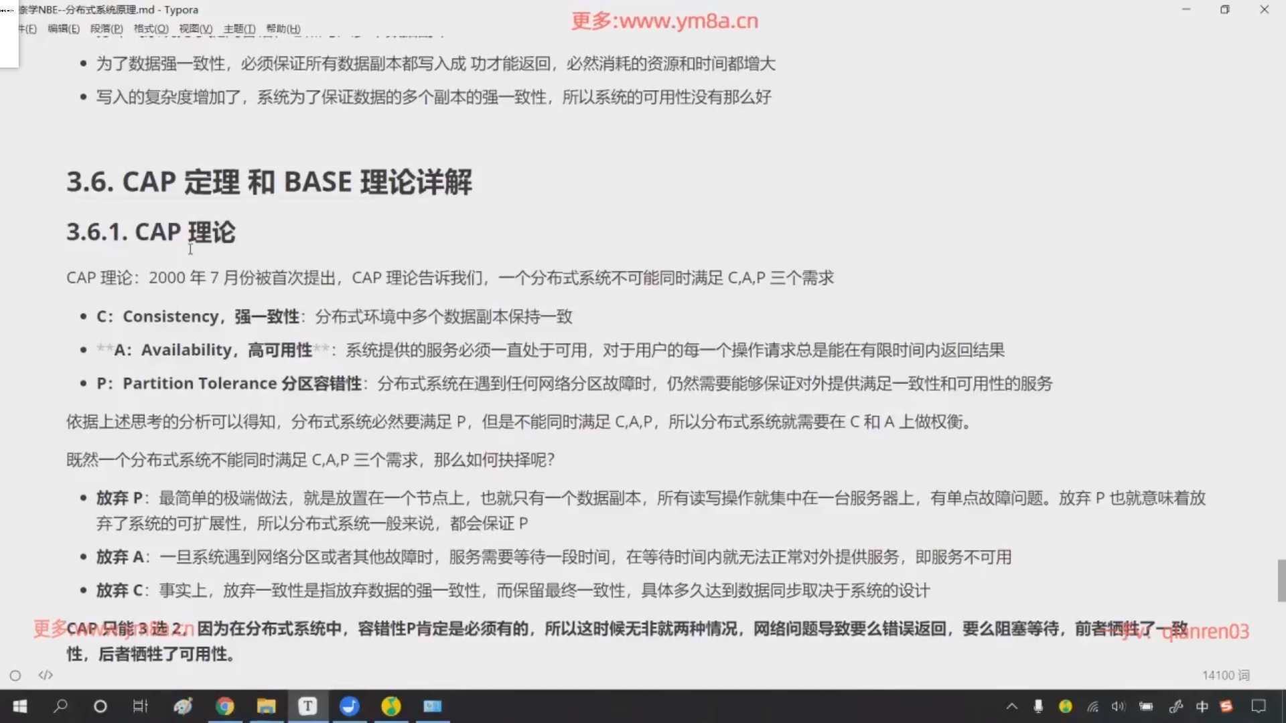
Task: Toggle the sidebar circle icon at bottom-left
Action: click(15, 675)
